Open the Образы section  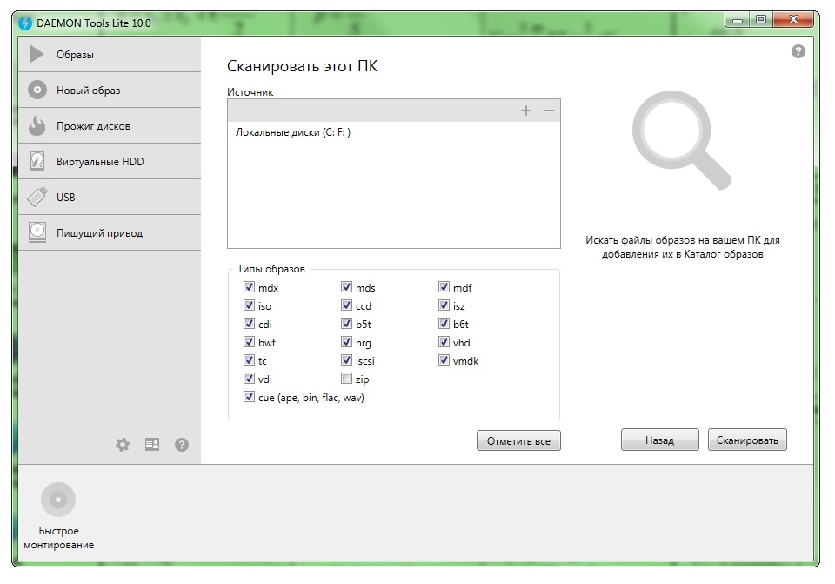[x=75, y=55]
